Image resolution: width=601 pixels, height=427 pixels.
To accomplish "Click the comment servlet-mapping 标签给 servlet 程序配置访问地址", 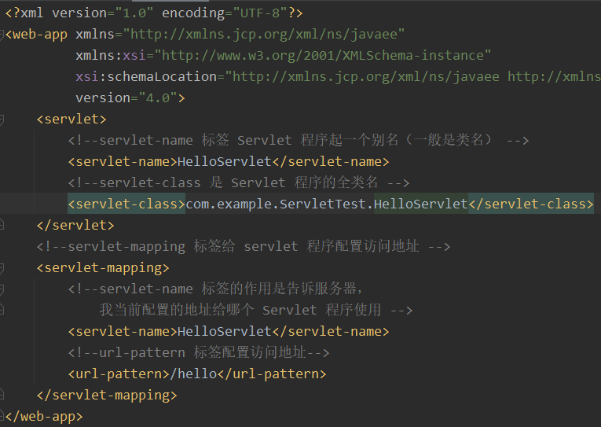I will [x=244, y=246].
